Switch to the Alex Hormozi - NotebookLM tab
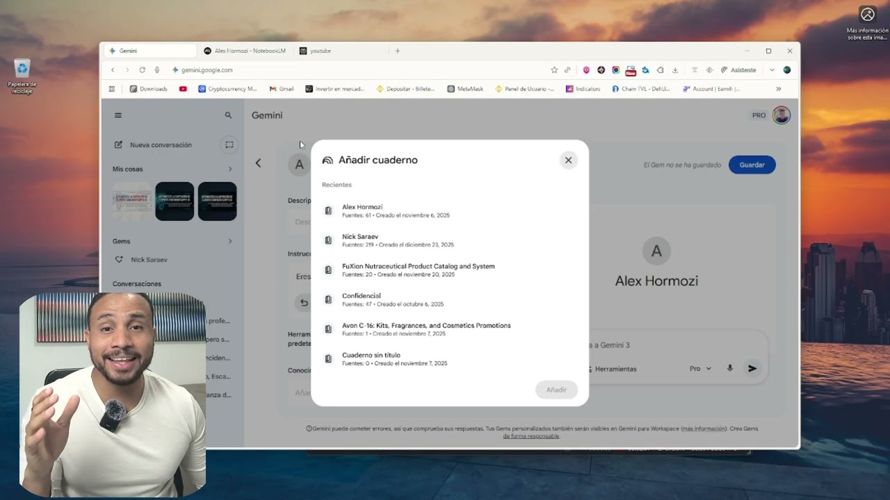The image size is (890, 500). click(x=245, y=51)
